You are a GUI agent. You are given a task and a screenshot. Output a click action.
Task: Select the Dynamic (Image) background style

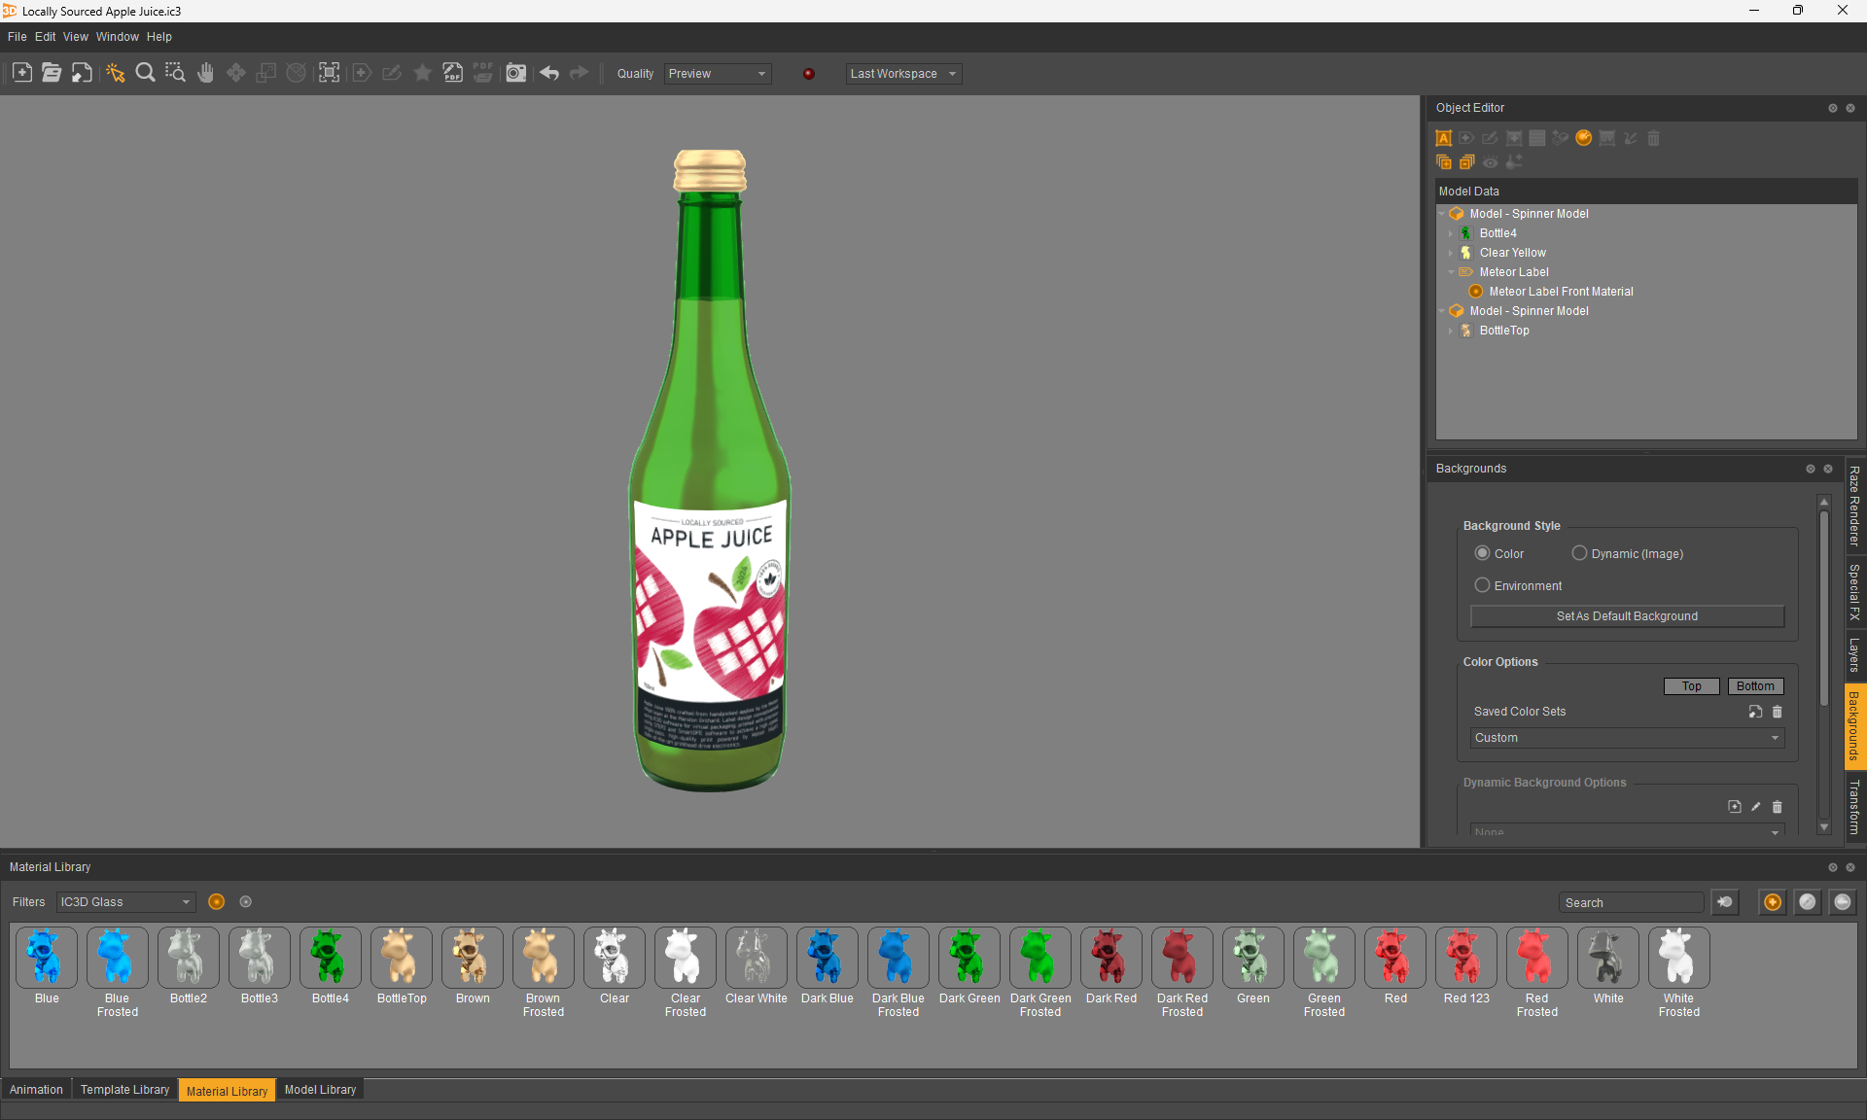1579,553
